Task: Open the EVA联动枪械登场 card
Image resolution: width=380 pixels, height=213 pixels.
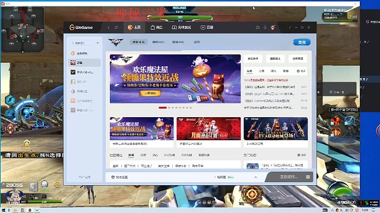Action: 275,132
